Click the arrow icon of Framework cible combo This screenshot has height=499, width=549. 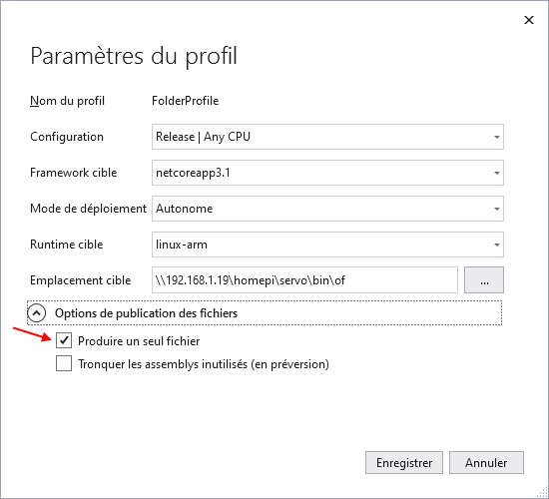496,173
